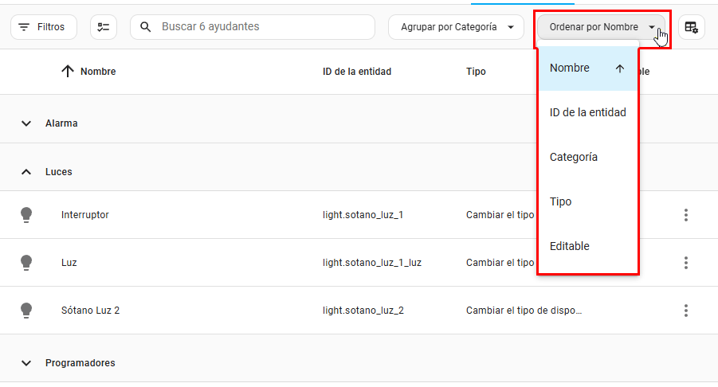
Task: Open the Agrupar por Categoría dropdown
Action: pos(456,27)
